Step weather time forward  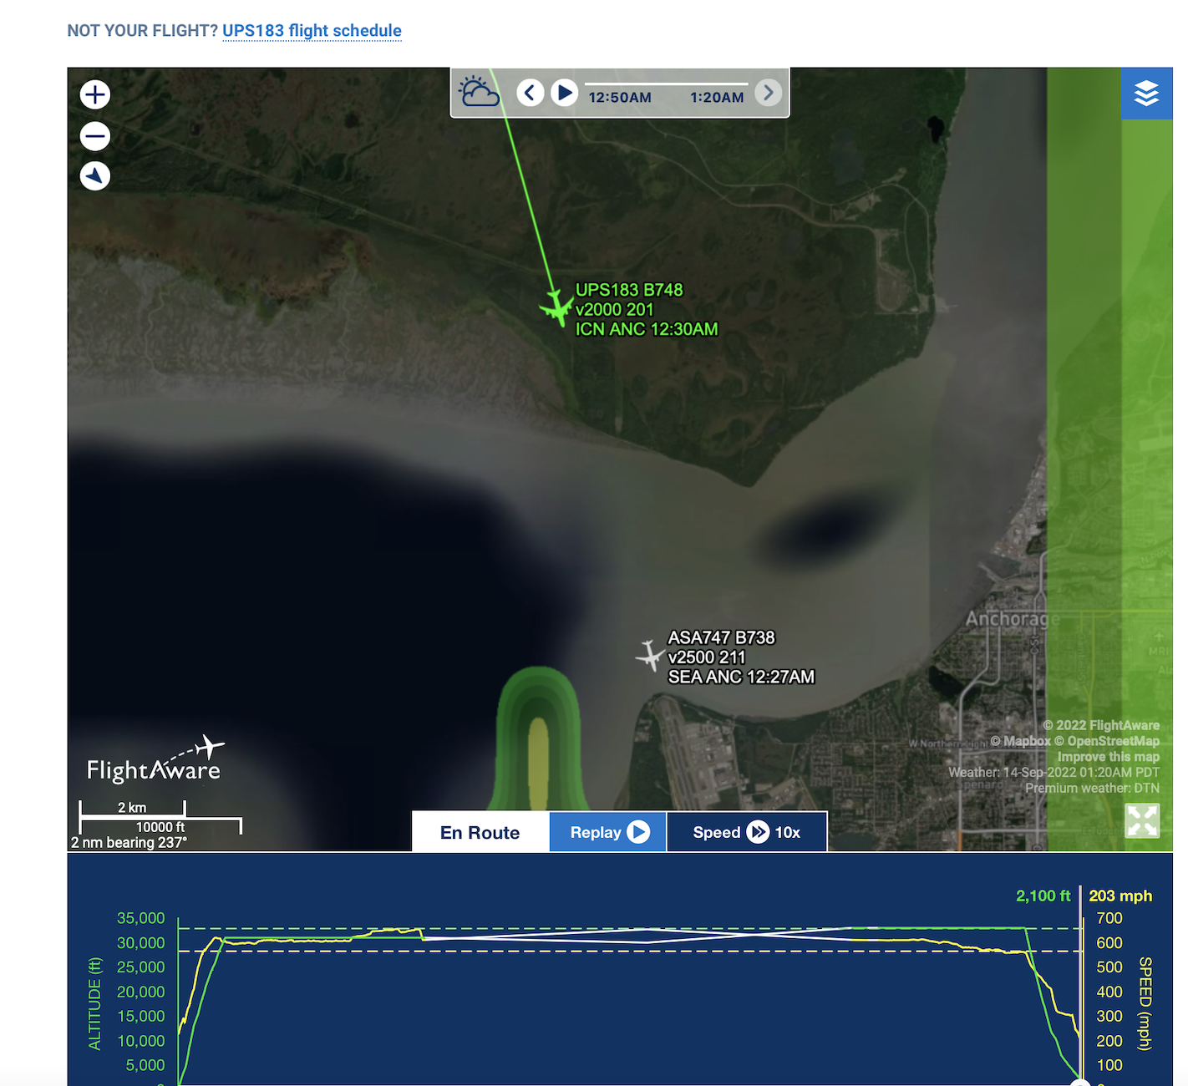[769, 92]
